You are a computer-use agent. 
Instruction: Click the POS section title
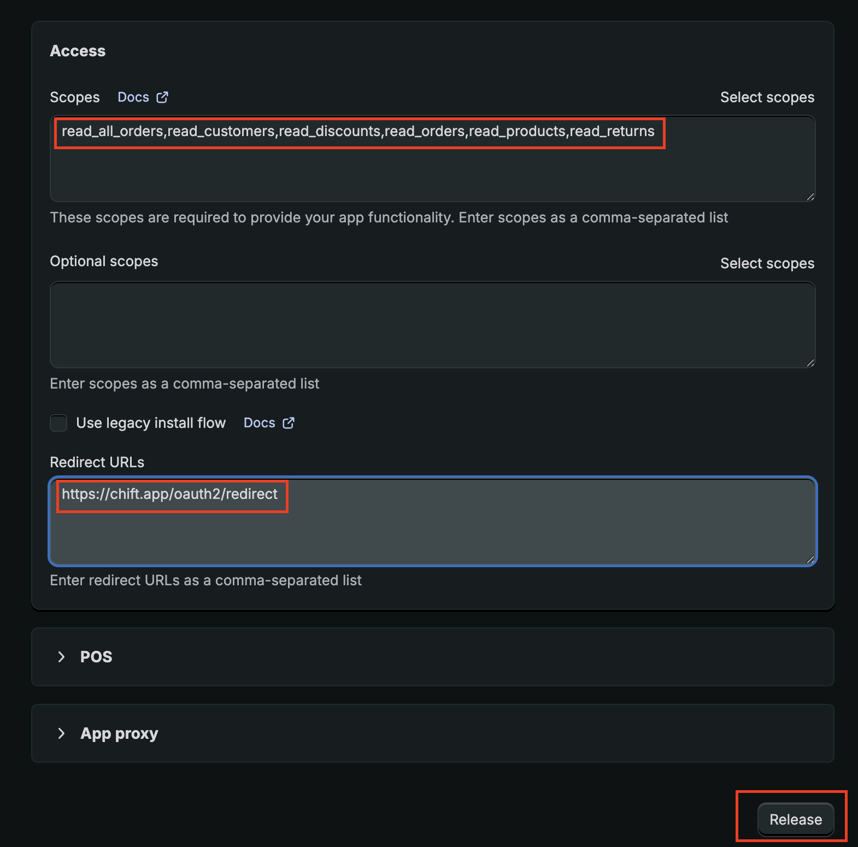96,657
